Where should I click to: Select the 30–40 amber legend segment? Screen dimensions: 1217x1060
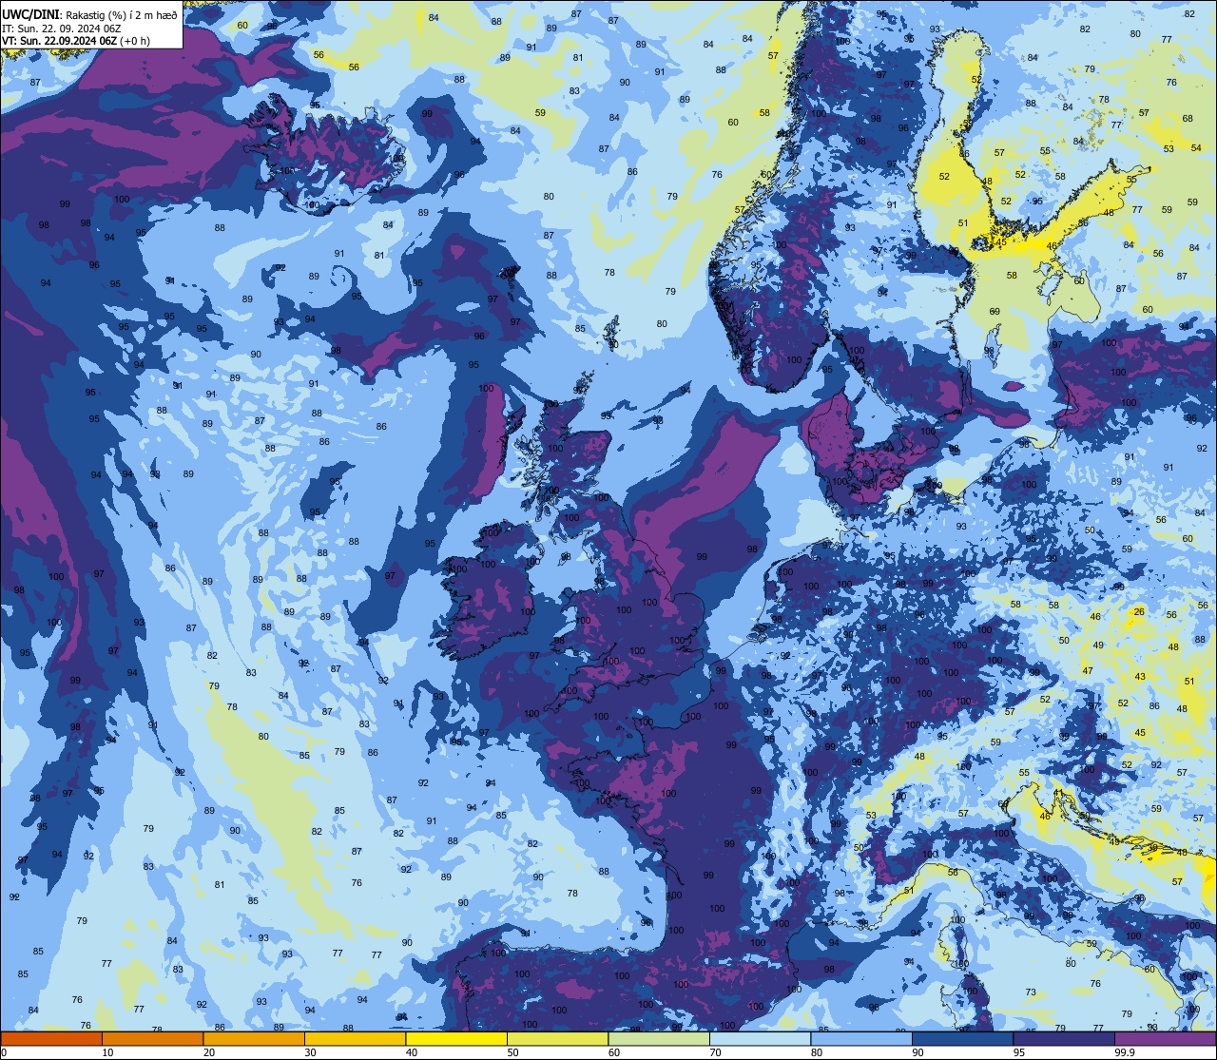tap(355, 1039)
